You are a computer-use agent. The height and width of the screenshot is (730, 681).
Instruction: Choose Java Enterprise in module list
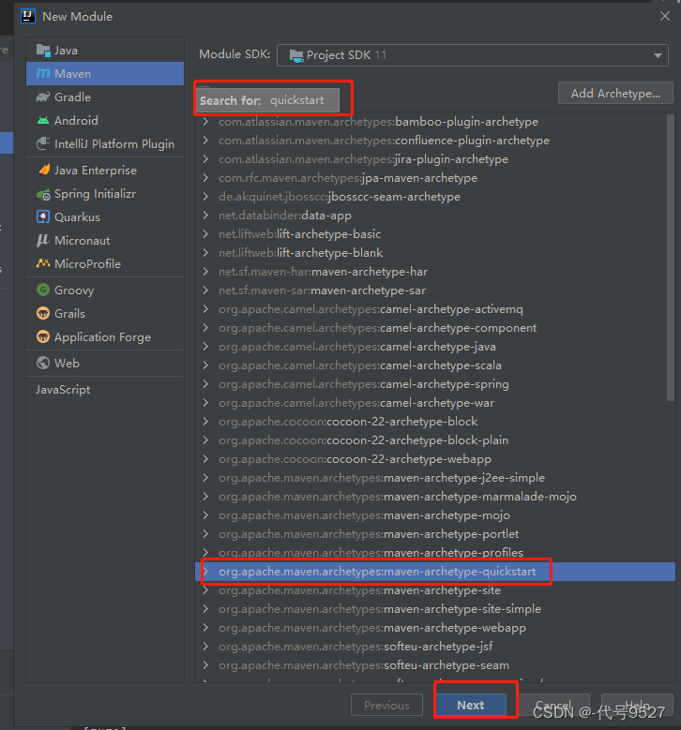(105, 170)
